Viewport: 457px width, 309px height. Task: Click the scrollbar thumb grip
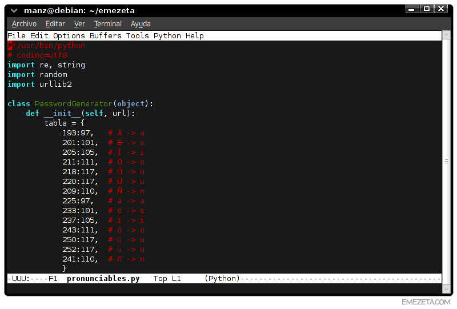point(446,161)
